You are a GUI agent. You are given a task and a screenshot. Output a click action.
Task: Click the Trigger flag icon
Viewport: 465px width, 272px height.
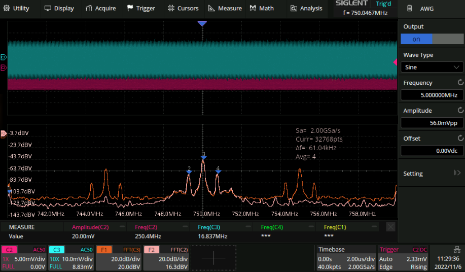(x=130, y=8)
